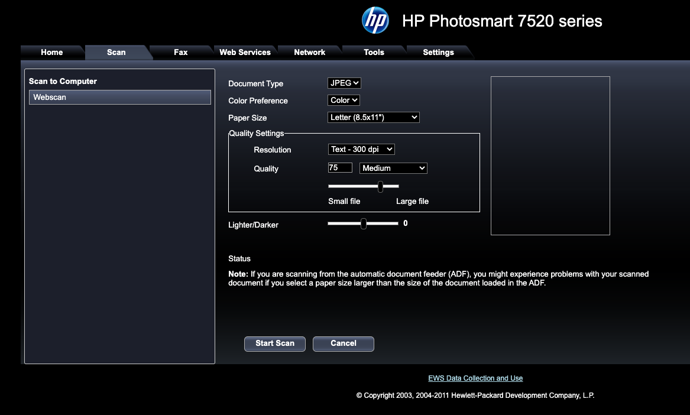
Task: Click the Document Type label
Action: (x=255, y=83)
